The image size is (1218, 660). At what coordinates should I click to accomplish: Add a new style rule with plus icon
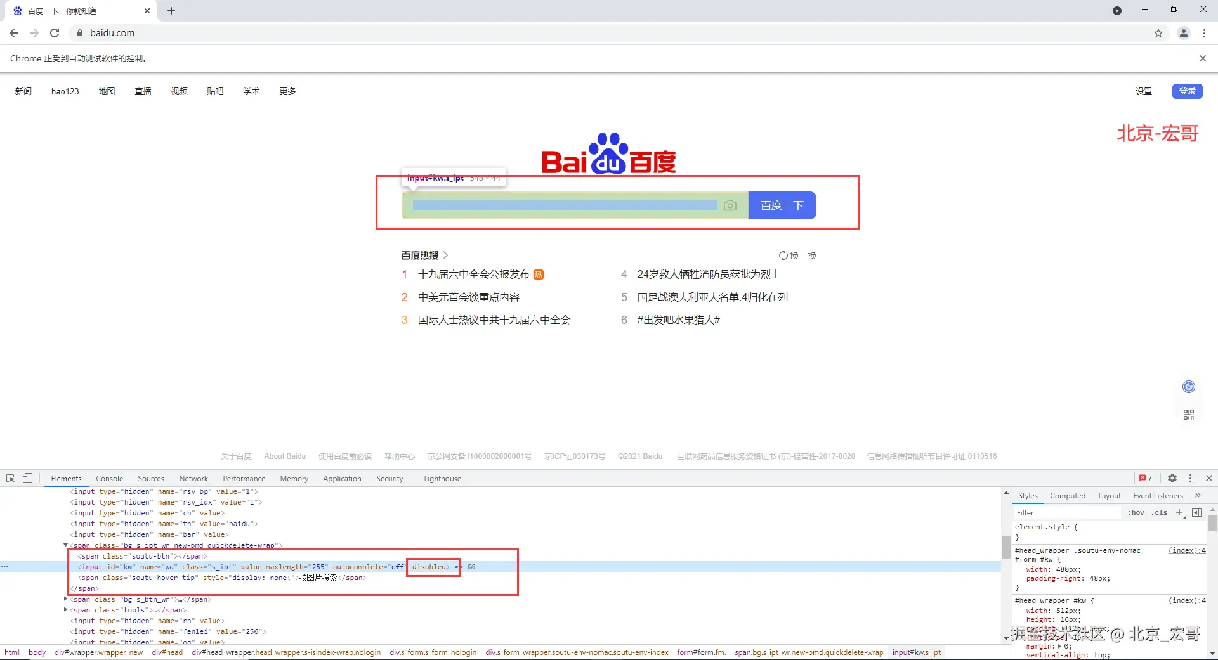click(x=1179, y=512)
